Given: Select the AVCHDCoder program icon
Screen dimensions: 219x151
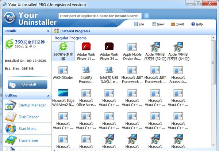Looking at the screenshot, I should 63,70.
